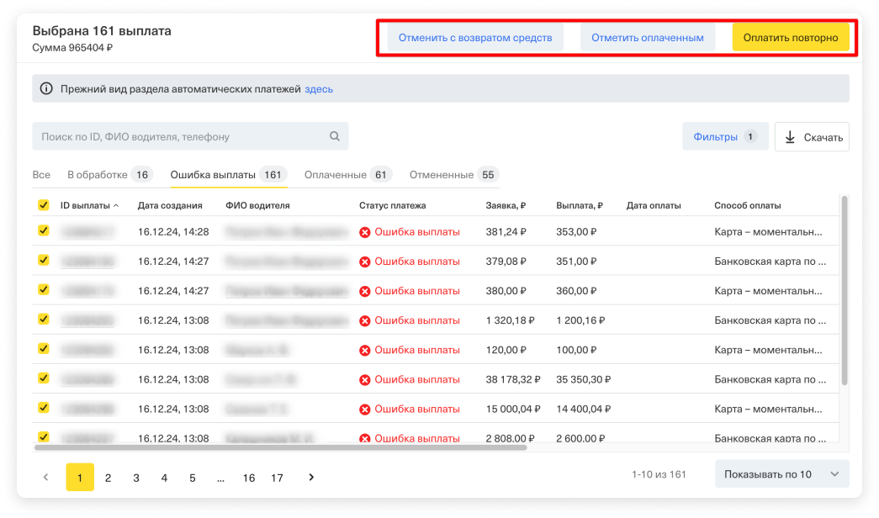Click the search magnifier icon
The image size is (879, 518).
pos(334,136)
